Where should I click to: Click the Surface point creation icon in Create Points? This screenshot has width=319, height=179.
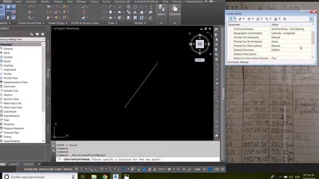[258, 19]
